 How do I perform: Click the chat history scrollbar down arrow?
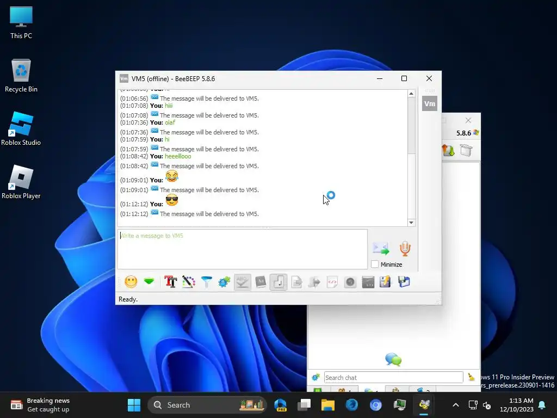pos(411,223)
